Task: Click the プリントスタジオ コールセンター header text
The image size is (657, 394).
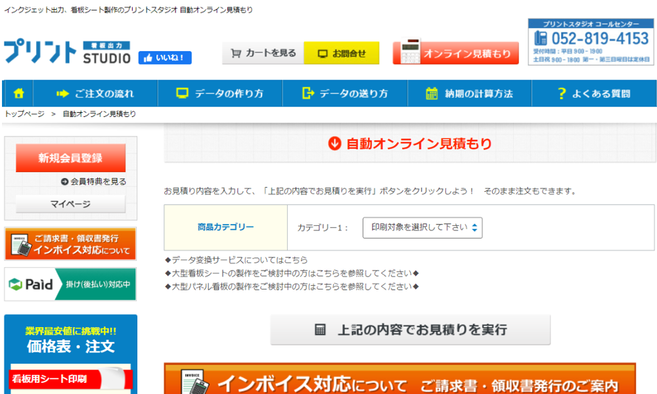Action: click(x=591, y=24)
